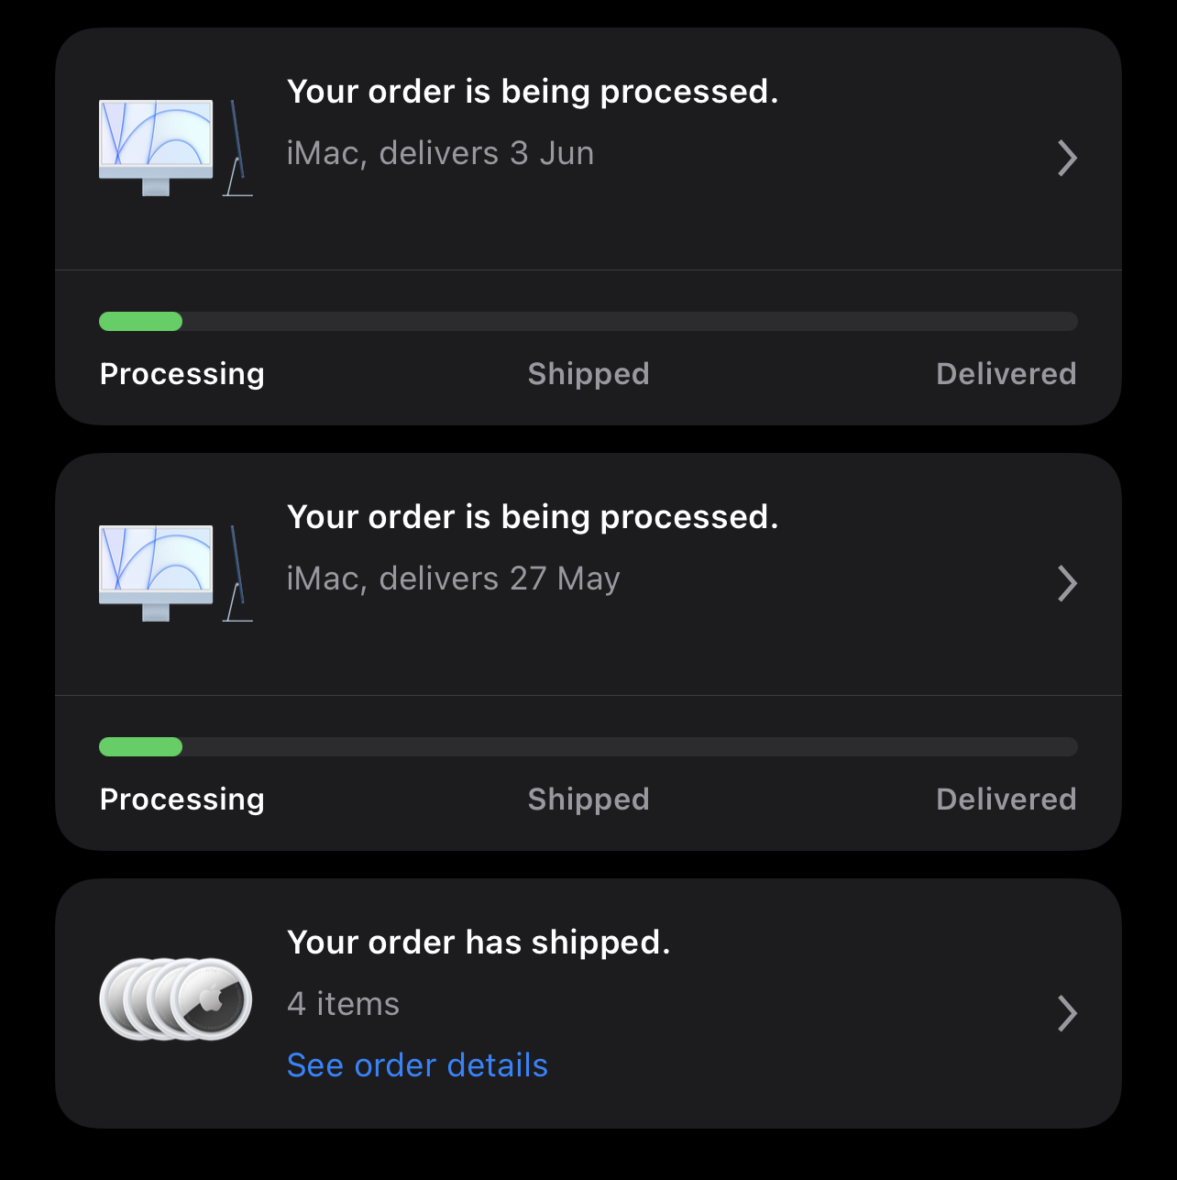Click the '4 items' label
Screen dimensions: 1177x1180
(x=343, y=1004)
